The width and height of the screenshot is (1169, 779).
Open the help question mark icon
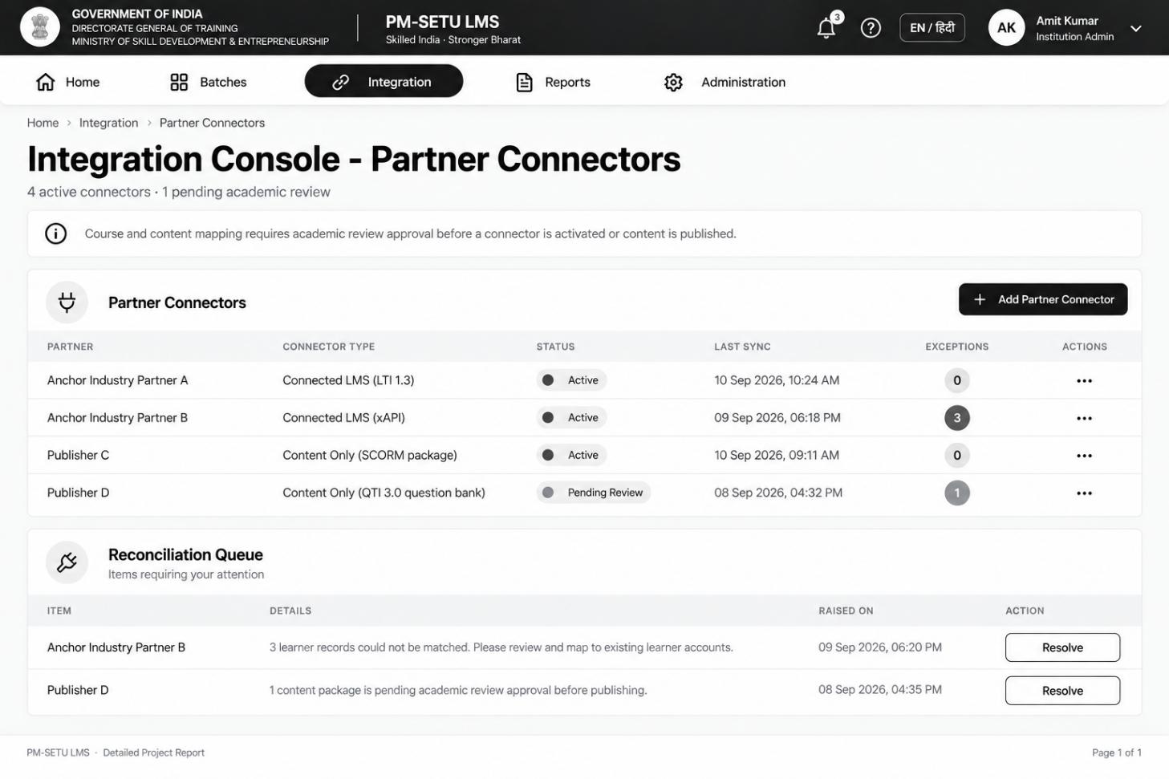(871, 28)
